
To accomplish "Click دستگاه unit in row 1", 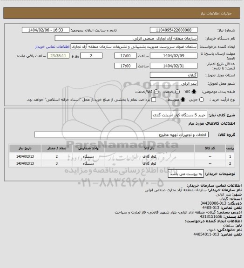I will [x=88, y=156].
